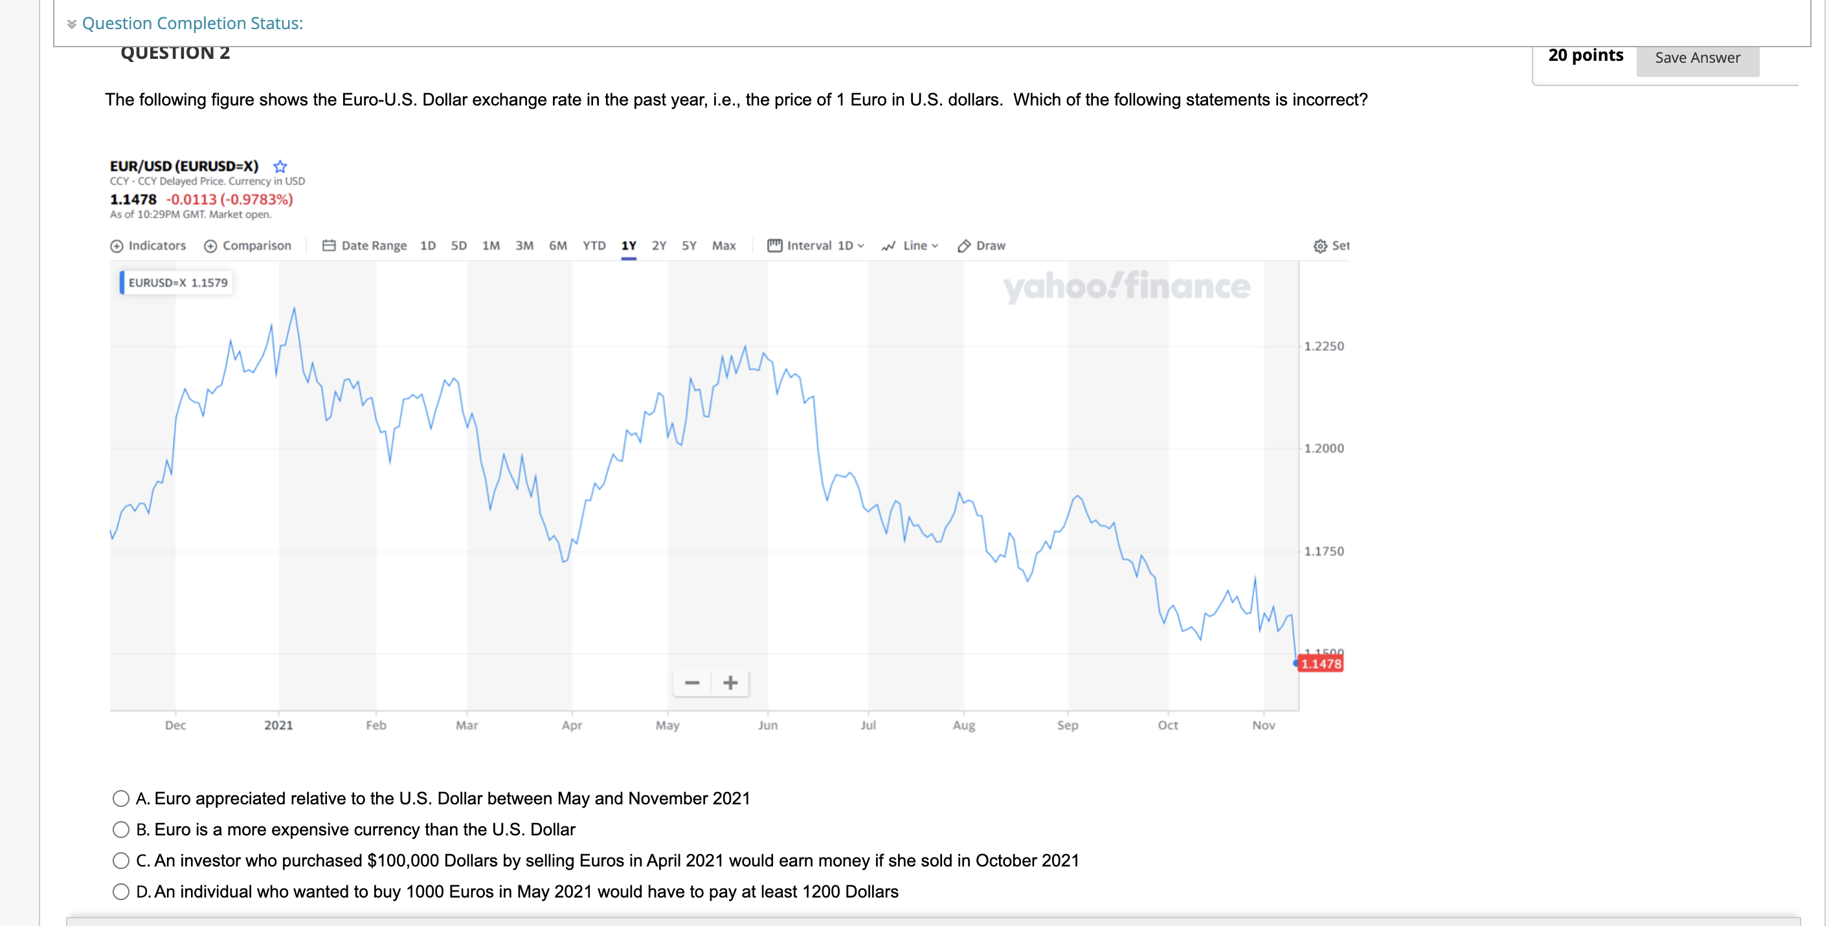Switch chart to the 5Y range tab
Image resolution: width=1829 pixels, height=926 pixels.
pos(688,245)
